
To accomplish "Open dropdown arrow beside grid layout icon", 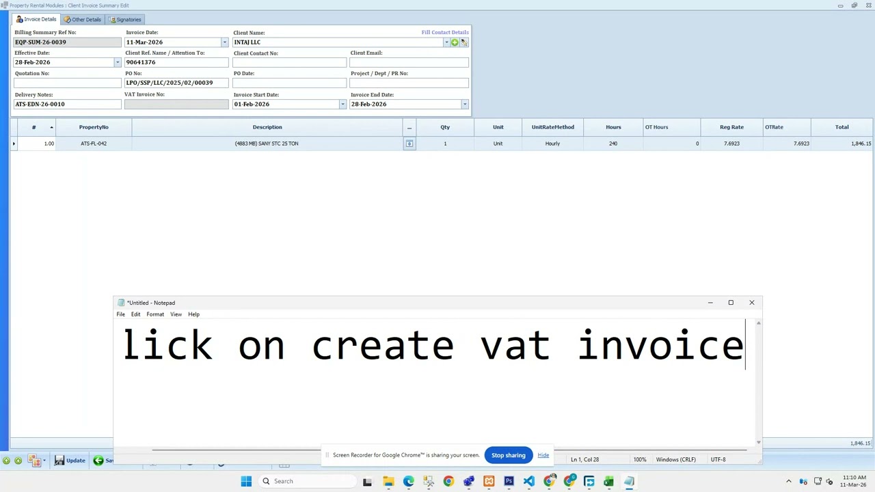I will tap(44, 461).
